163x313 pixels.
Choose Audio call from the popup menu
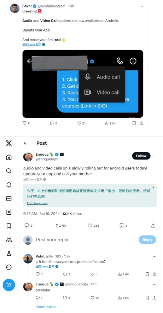[102, 77]
